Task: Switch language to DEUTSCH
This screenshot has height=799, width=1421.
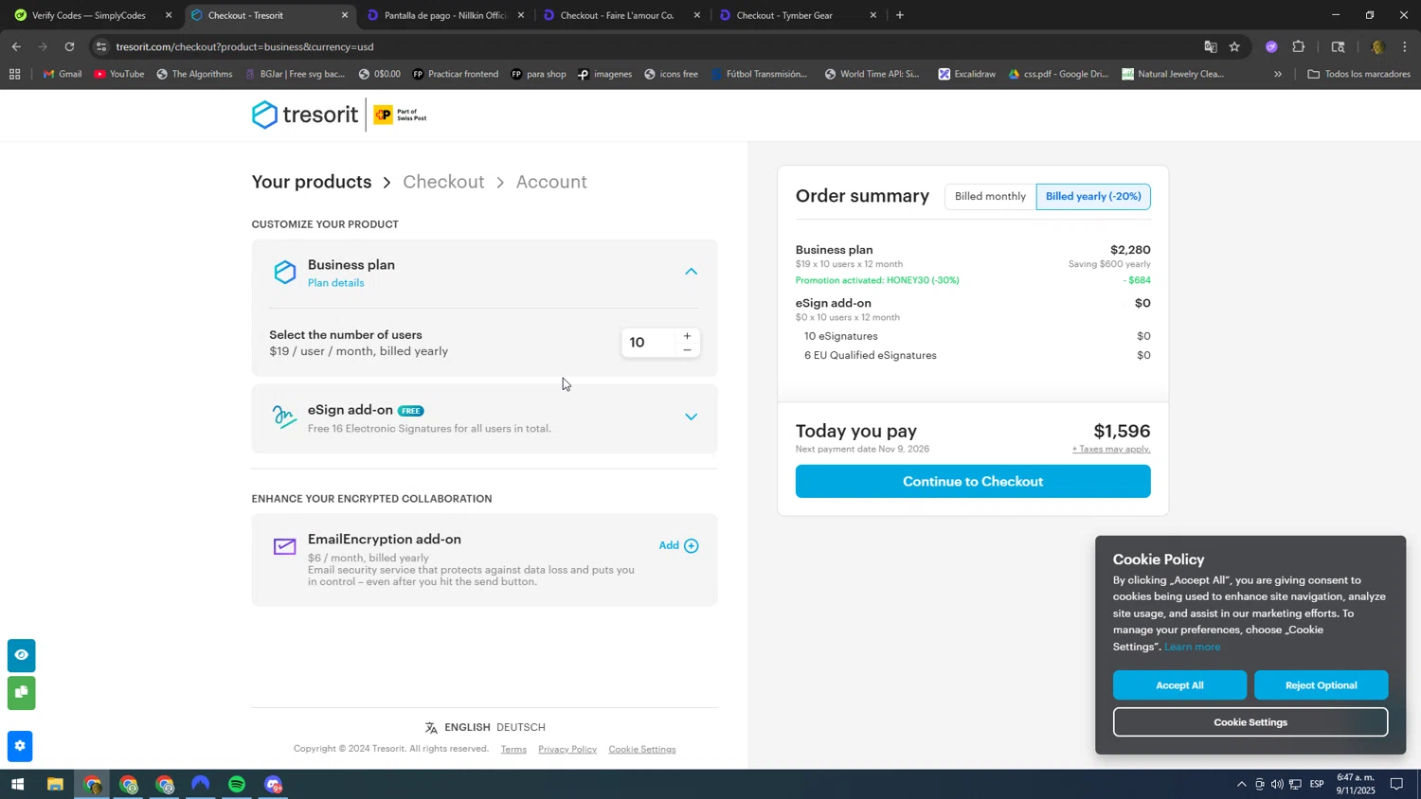Action: tap(521, 728)
